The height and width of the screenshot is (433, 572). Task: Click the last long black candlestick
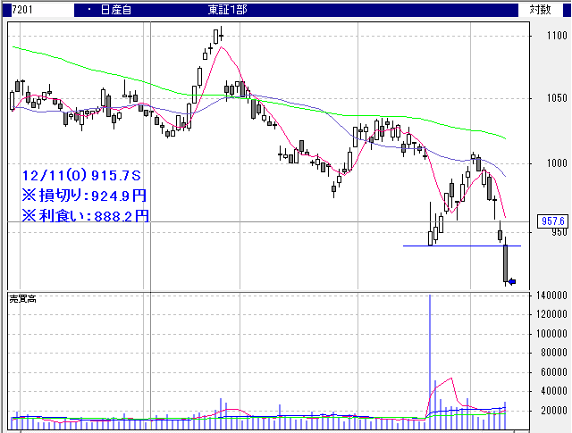(x=505, y=264)
